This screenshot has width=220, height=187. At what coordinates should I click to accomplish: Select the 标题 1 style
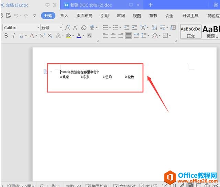tap(211, 32)
